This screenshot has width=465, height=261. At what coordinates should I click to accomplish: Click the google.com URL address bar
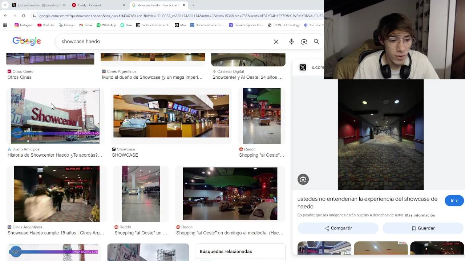click(181, 16)
